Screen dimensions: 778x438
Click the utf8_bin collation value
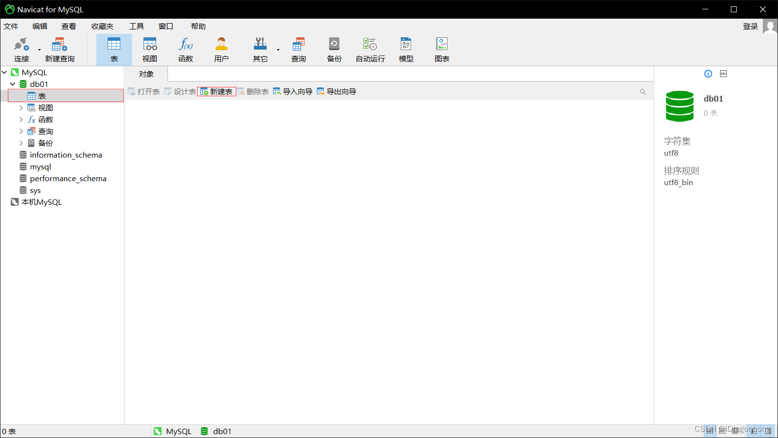678,183
